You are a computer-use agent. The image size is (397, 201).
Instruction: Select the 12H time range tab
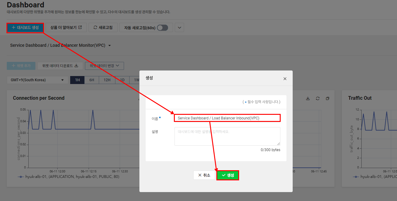pyautogui.click(x=107, y=80)
